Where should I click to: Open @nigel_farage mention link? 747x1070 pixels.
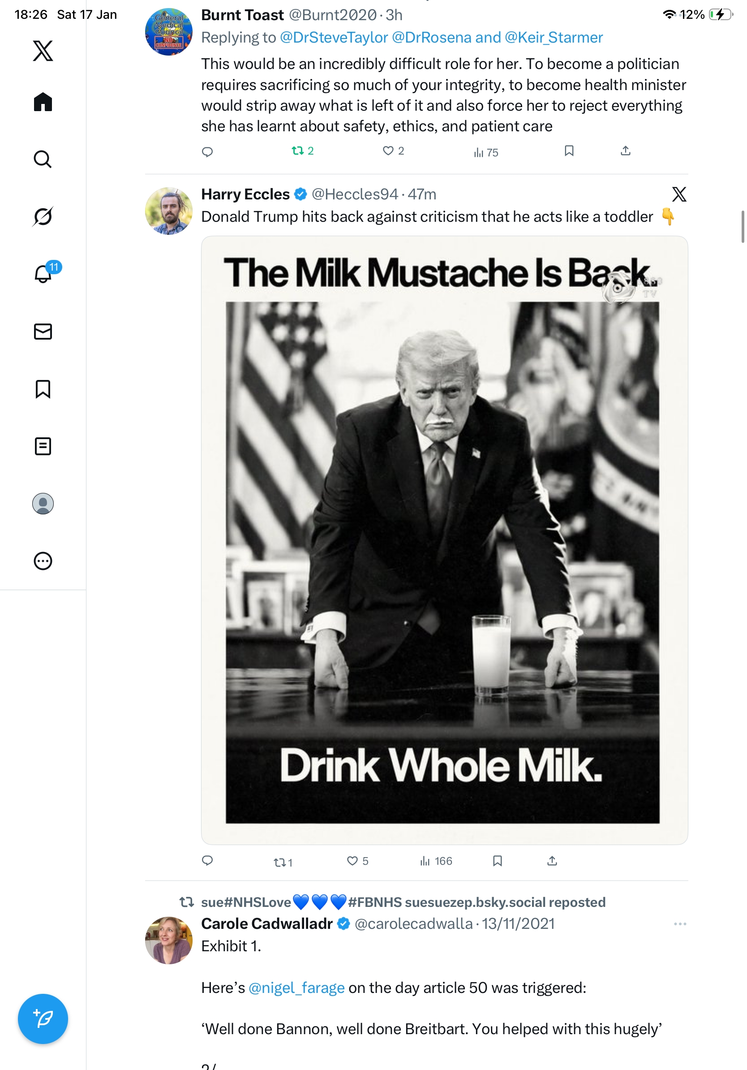[296, 988]
